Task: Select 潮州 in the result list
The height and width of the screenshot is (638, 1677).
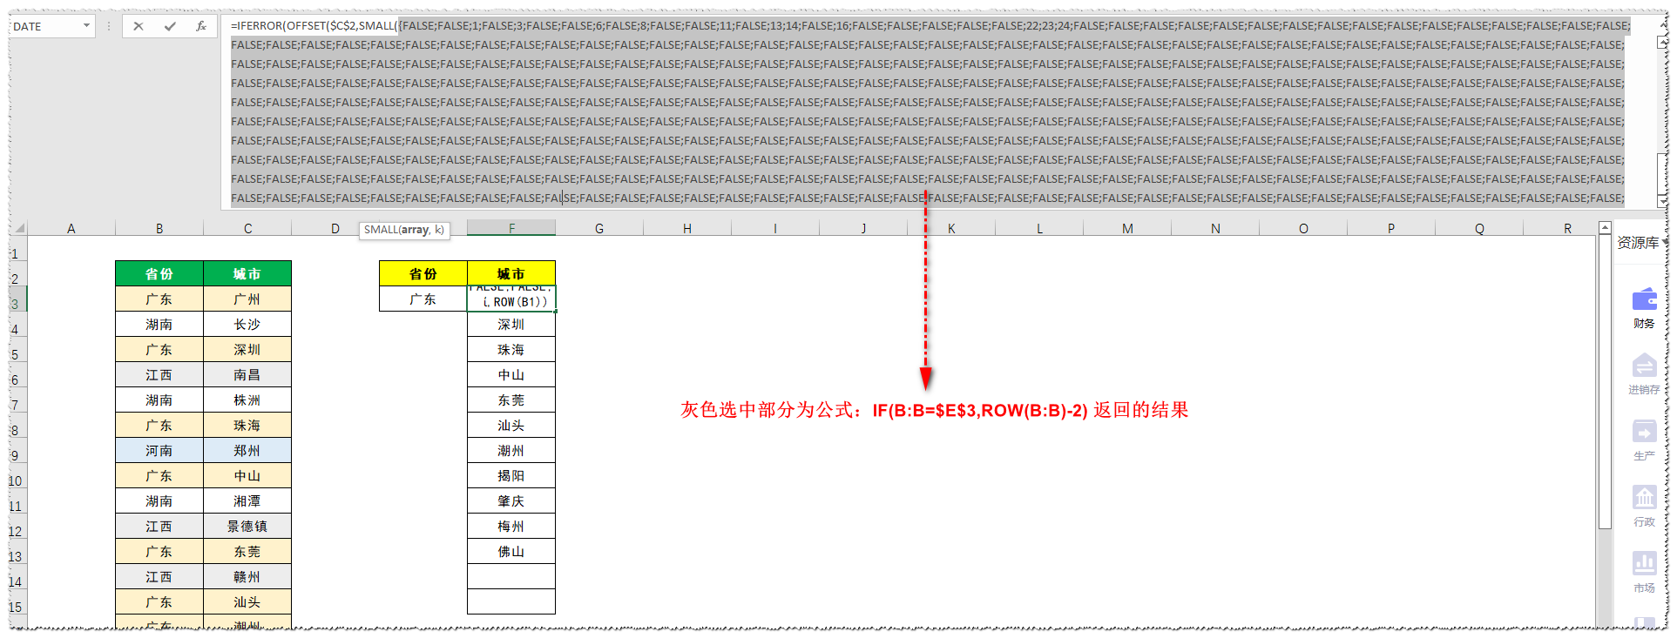Action: [x=511, y=450]
